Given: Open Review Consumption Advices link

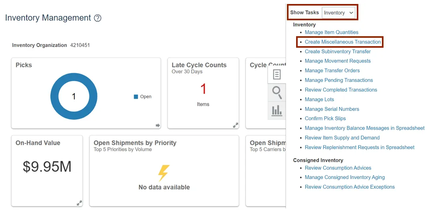Looking at the screenshot, I should 338,168.
